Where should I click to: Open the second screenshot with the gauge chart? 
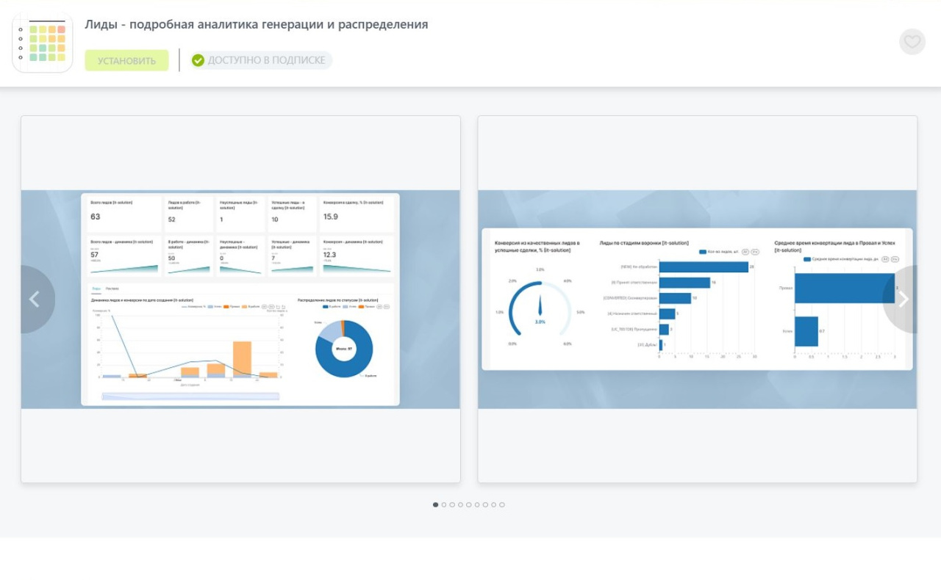[x=697, y=300]
